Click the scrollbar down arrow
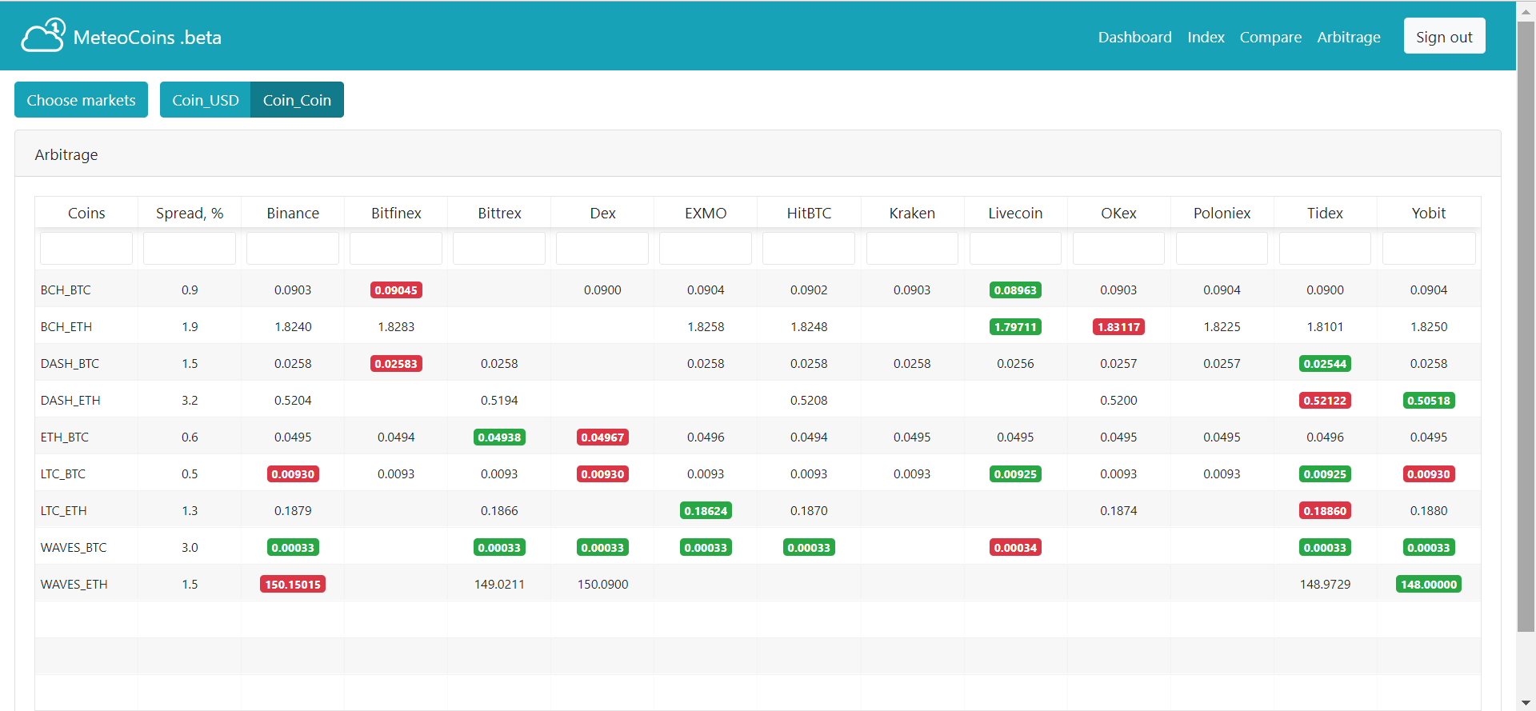Viewport: 1536px width, 711px height. (x=1526, y=703)
